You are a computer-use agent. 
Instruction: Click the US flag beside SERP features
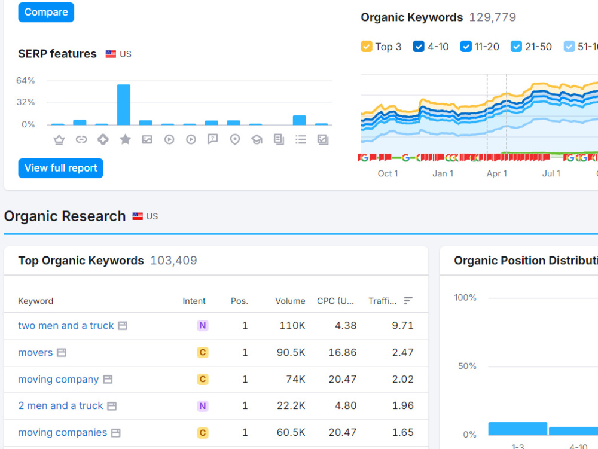point(111,54)
